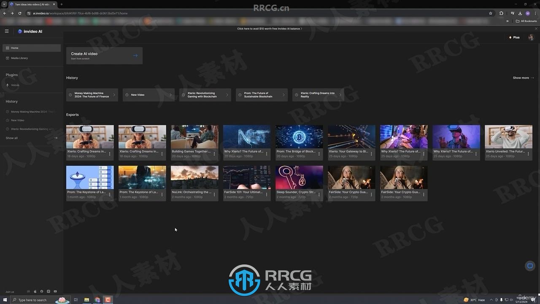Open Home in the sidebar
This screenshot has width=540, height=304.
tap(32, 48)
